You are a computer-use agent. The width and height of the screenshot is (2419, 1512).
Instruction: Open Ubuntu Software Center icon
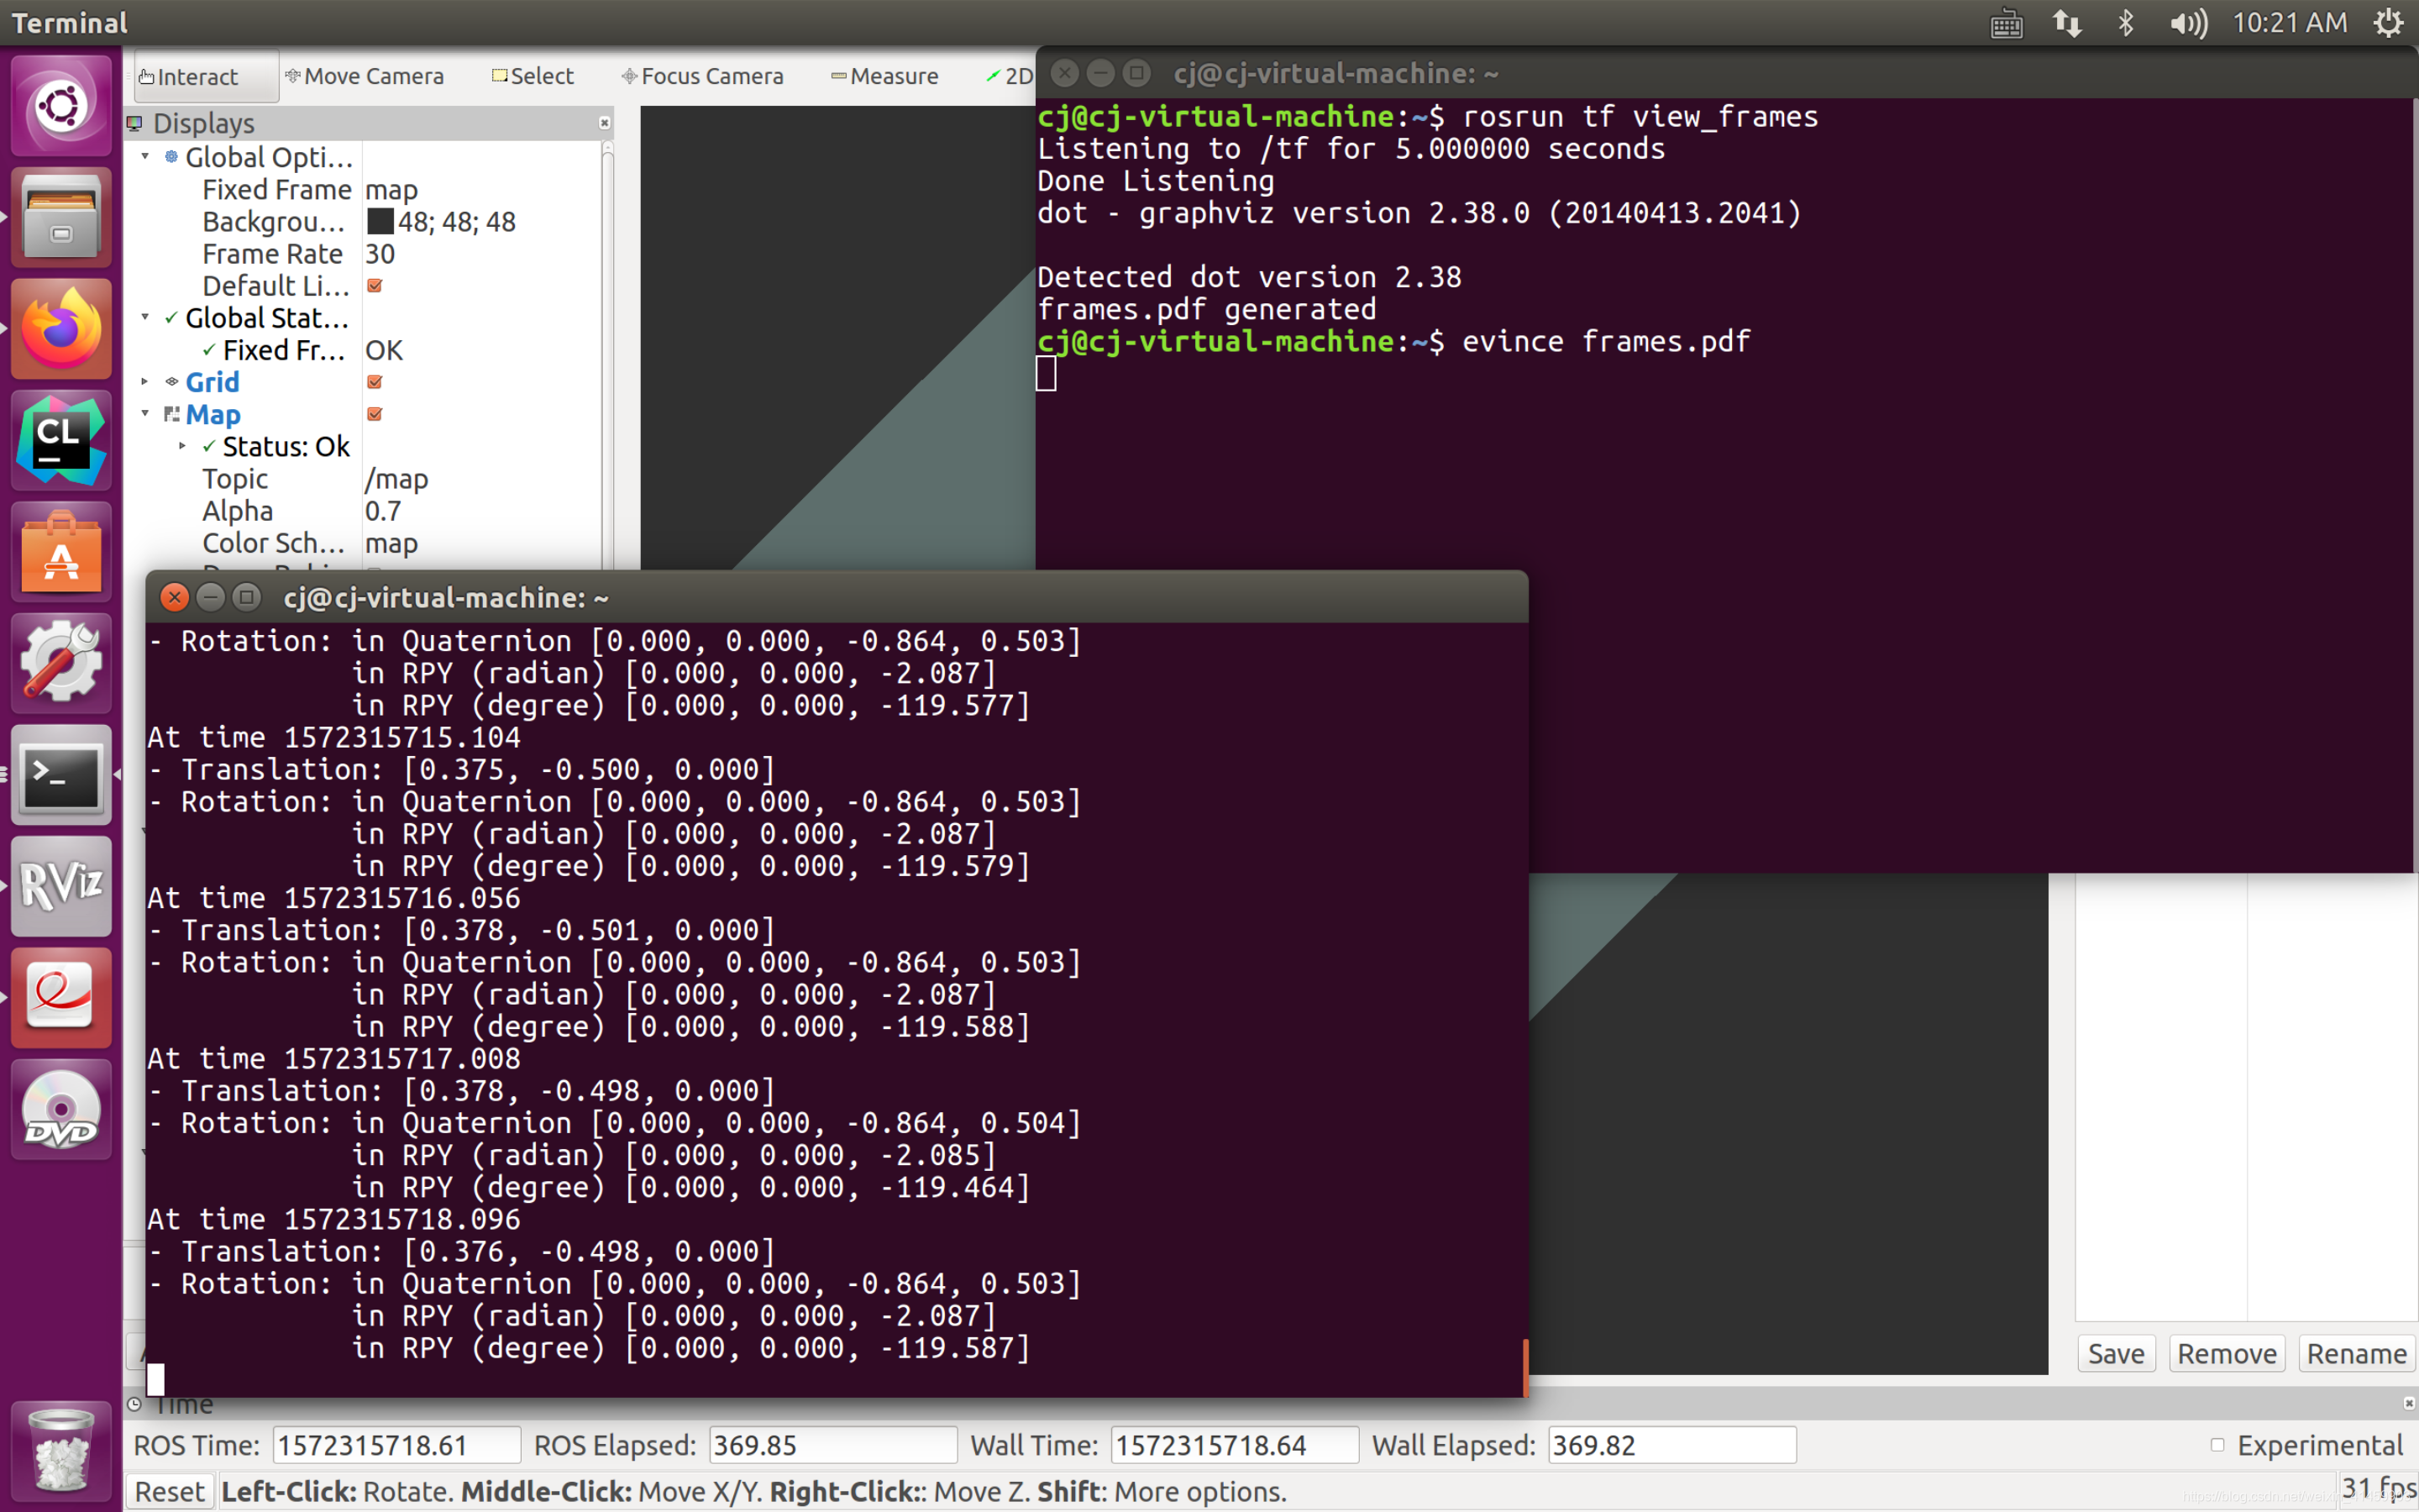(x=62, y=553)
